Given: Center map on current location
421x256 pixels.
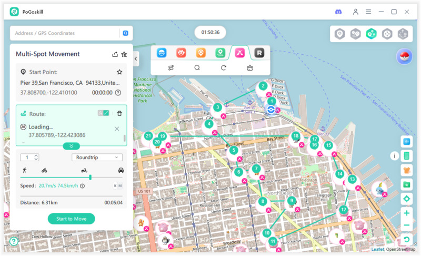Looking at the screenshot, I should tap(406, 199).
